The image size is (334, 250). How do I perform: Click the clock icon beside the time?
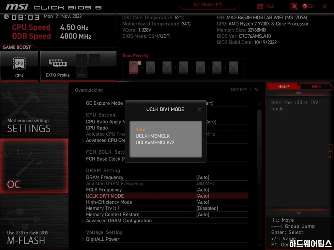(x=7, y=17)
